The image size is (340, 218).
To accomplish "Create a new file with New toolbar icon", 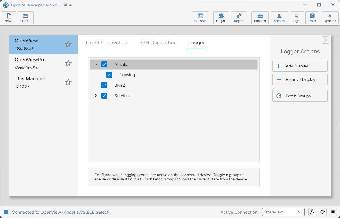I will tap(9, 18).
